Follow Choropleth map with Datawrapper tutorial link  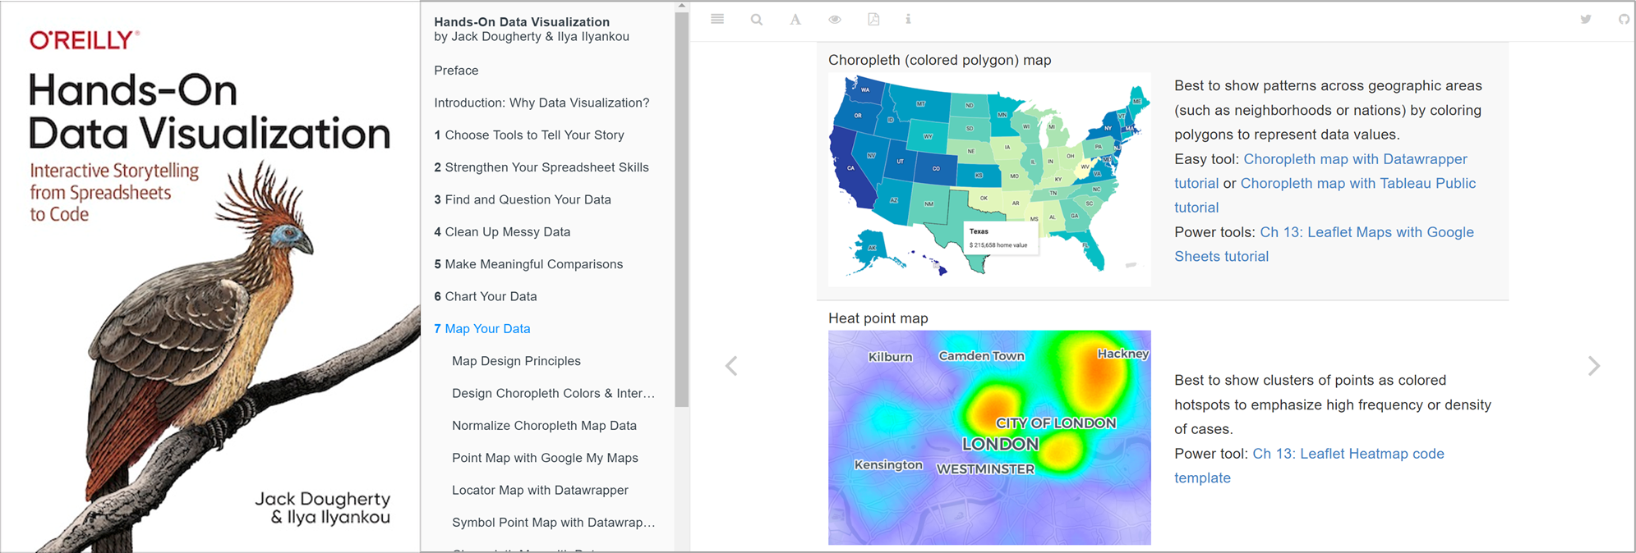pos(1355,159)
